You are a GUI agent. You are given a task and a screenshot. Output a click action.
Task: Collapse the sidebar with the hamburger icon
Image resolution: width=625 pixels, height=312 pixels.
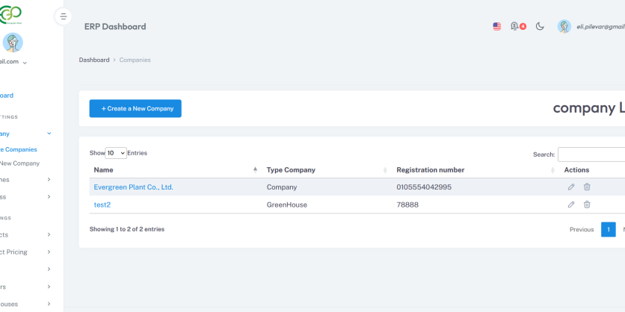[63, 16]
